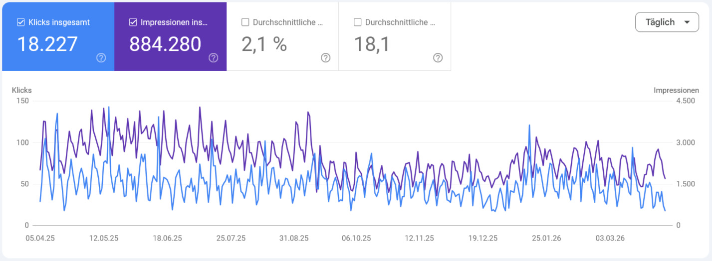Click the Impressionen axis title on the right

point(676,90)
